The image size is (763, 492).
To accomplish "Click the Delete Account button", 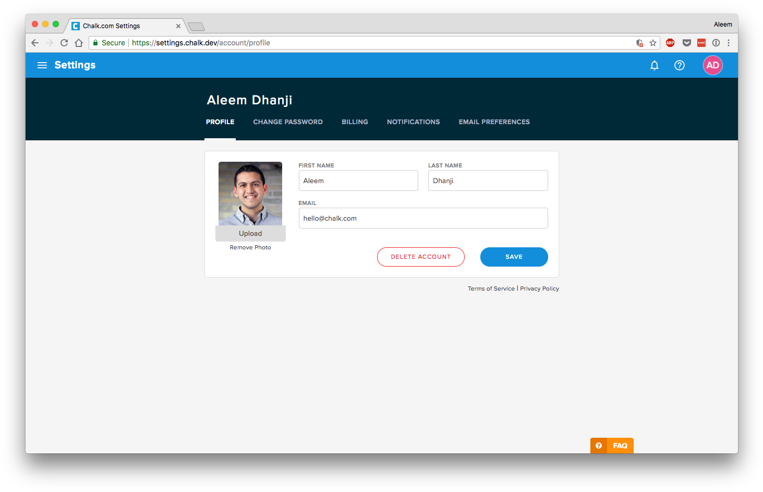I will (420, 257).
